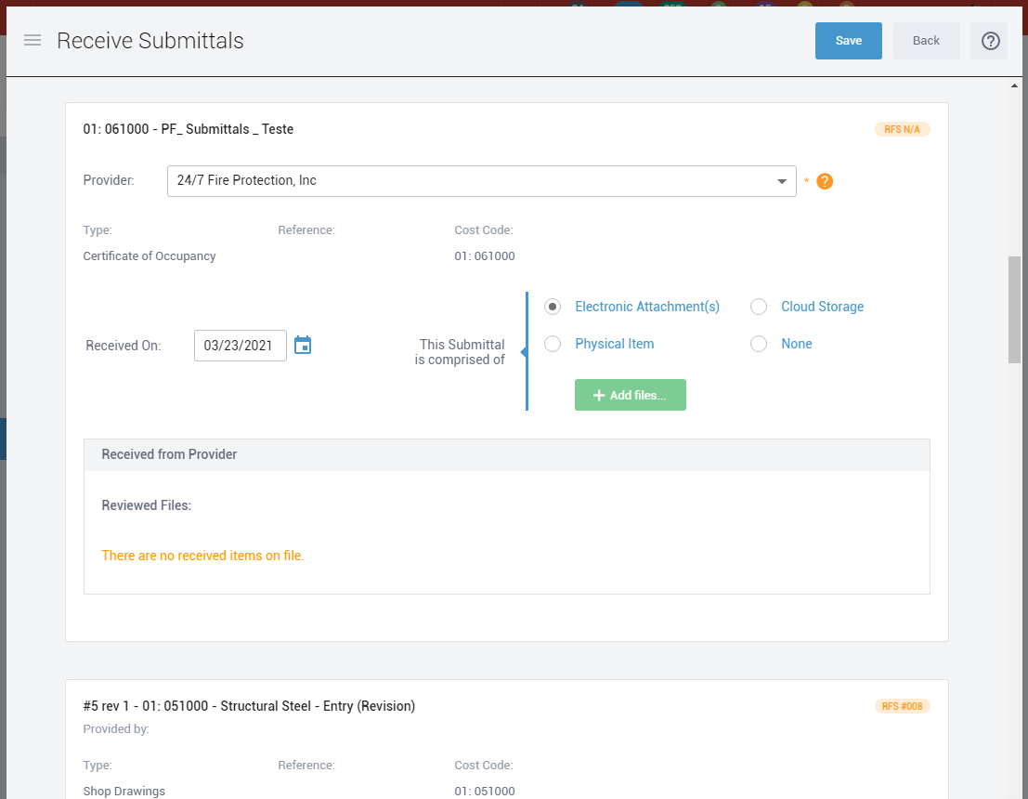This screenshot has width=1028, height=799.
Task: Click the green Add files button
Action: pos(630,395)
